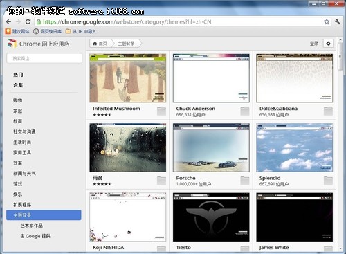The width and height of the screenshot is (346, 254).
Task: Open James White theme thumbnail
Action: [x=295, y=217]
